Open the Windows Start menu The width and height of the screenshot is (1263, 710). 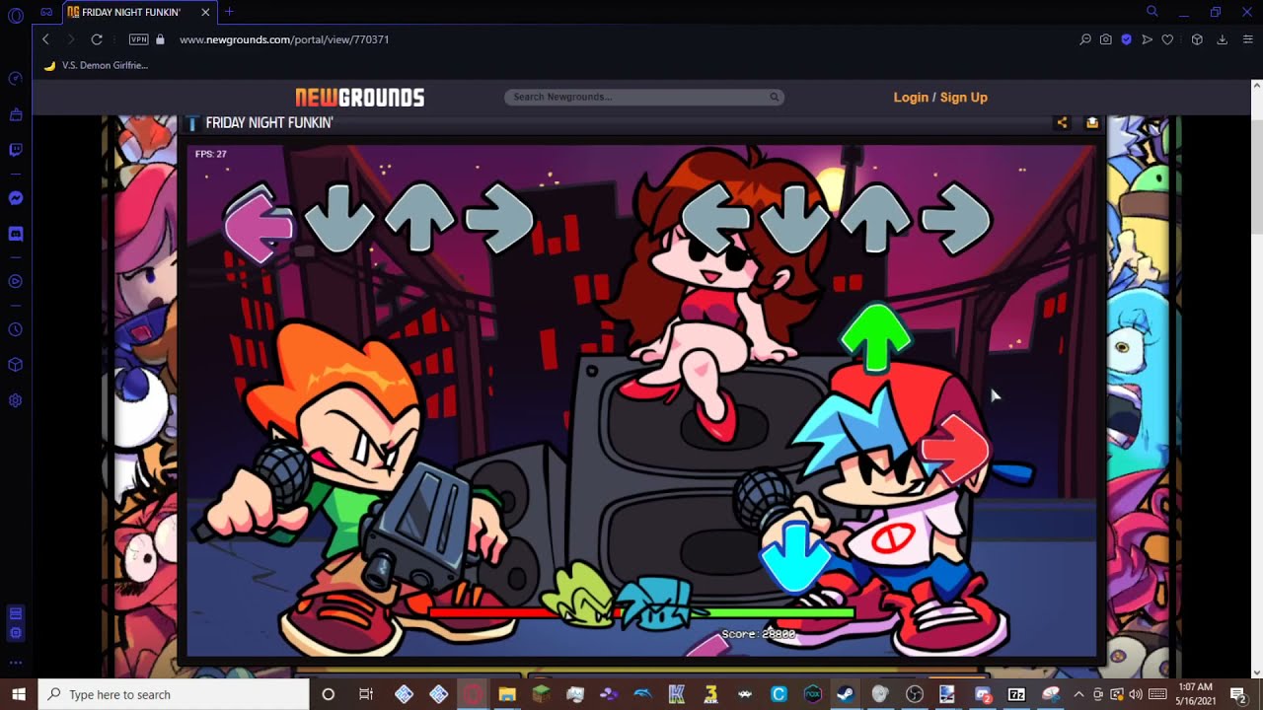coord(19,694)
